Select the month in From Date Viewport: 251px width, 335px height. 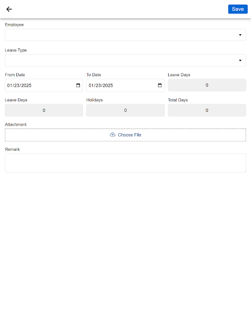pos(10,85)
